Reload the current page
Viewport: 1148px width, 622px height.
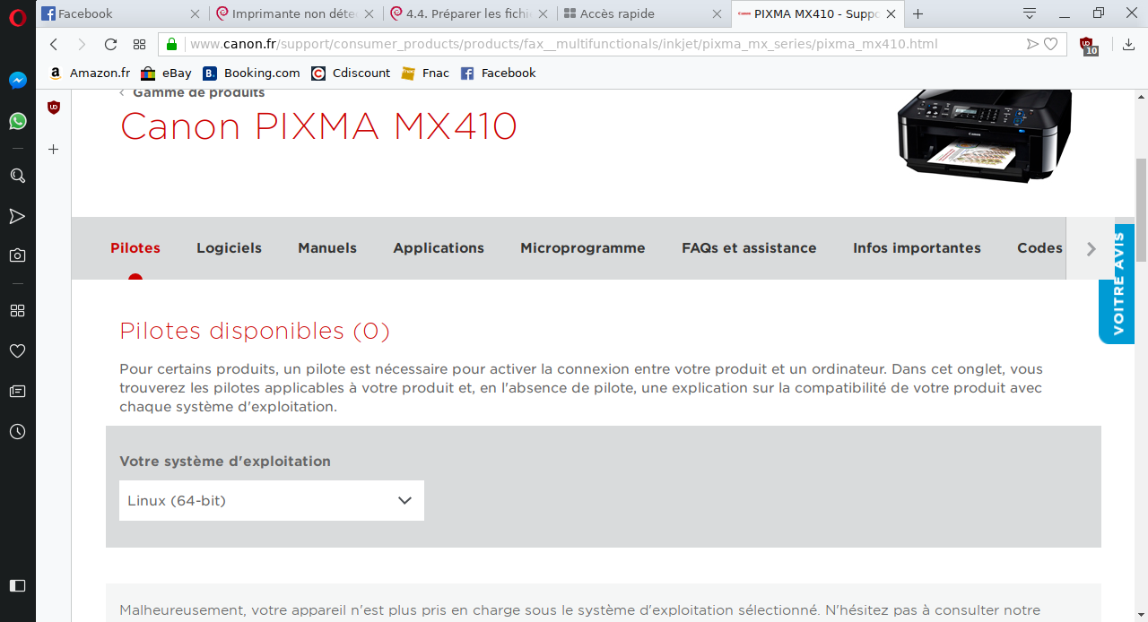pos(110,45)
